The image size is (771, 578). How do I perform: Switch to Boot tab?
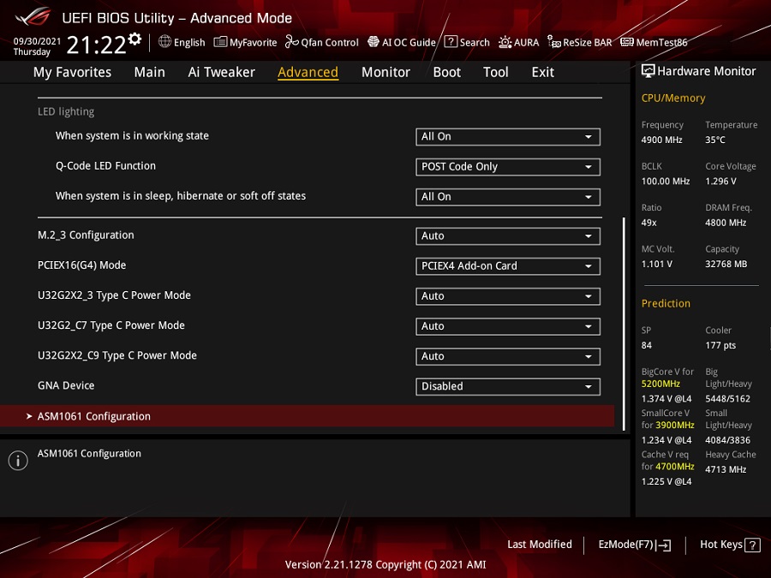(446, 72)
